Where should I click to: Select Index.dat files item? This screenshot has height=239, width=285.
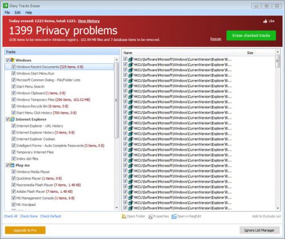pyautogui.click(x=27, y=159)
